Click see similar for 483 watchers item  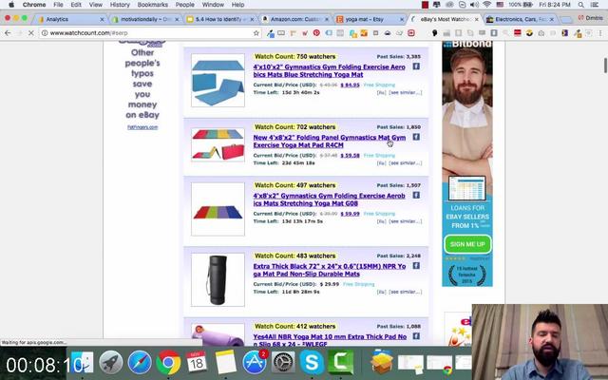(406, 292)
